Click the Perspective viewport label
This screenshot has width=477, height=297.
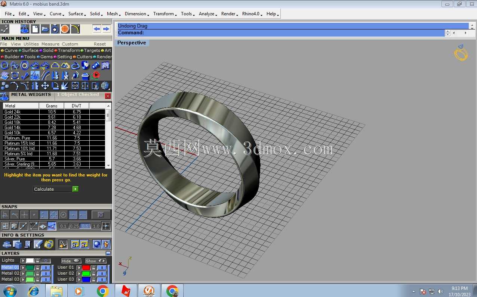[x=132, y=43]
